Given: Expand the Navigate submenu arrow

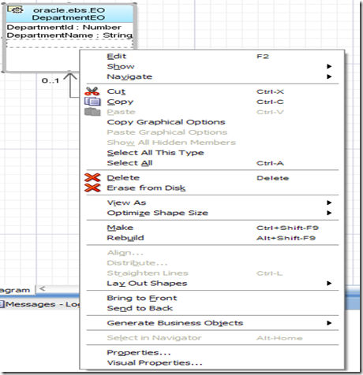Looking at the screenshot, I should tap(329, 76).
